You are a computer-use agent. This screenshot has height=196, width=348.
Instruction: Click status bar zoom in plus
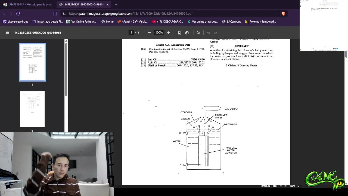pos(285,186)
